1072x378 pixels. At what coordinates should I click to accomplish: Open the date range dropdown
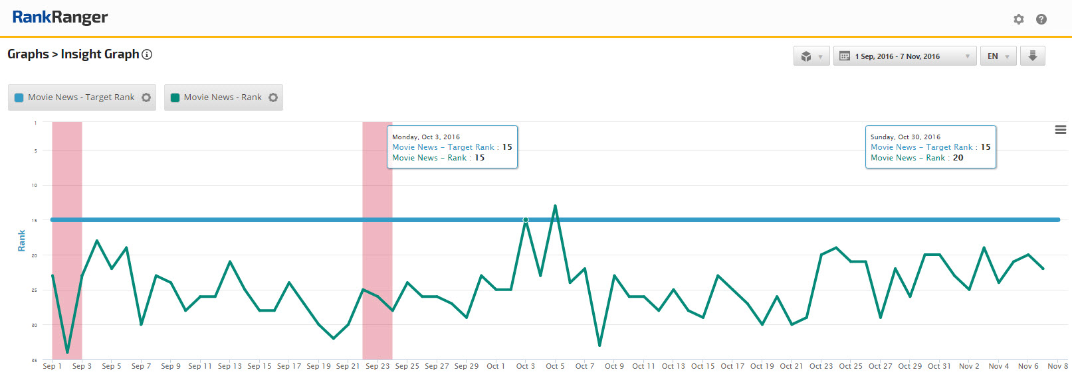coord(905,56)
